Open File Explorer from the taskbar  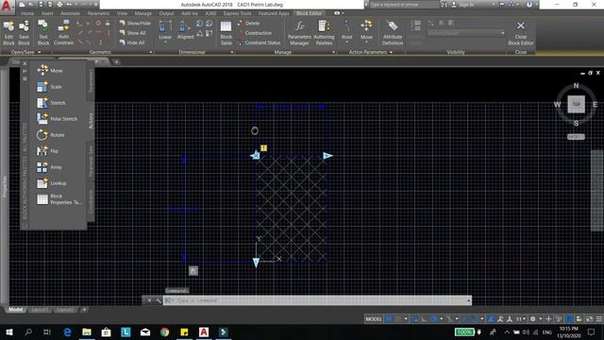[87, 331]
